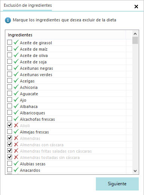Click red X icon next to Alioli

tap(16, 125)
